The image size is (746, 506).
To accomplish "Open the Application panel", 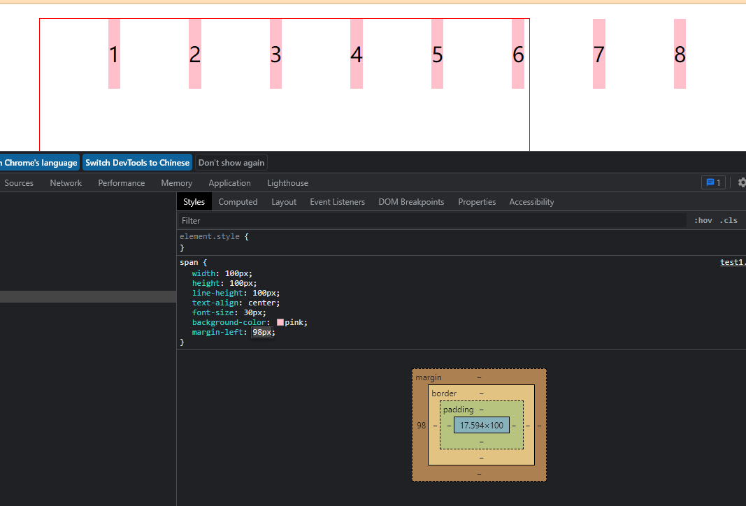I will click(229, 183).
